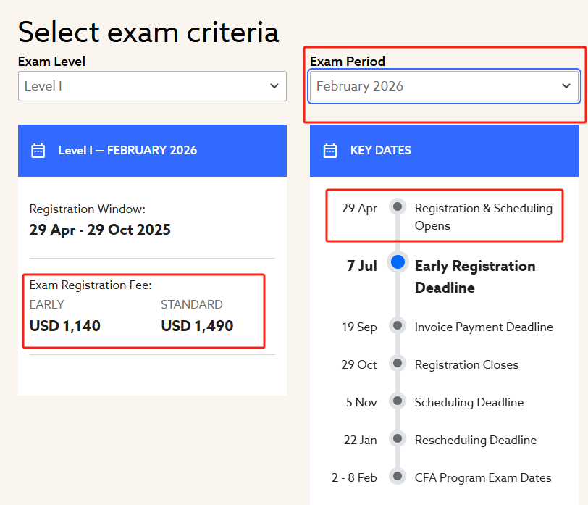Click the 19 Sep Invoice Payment Deadline dot
Image resolution: width=588 pixels, height=505 pixels.
tap(398, 325)
